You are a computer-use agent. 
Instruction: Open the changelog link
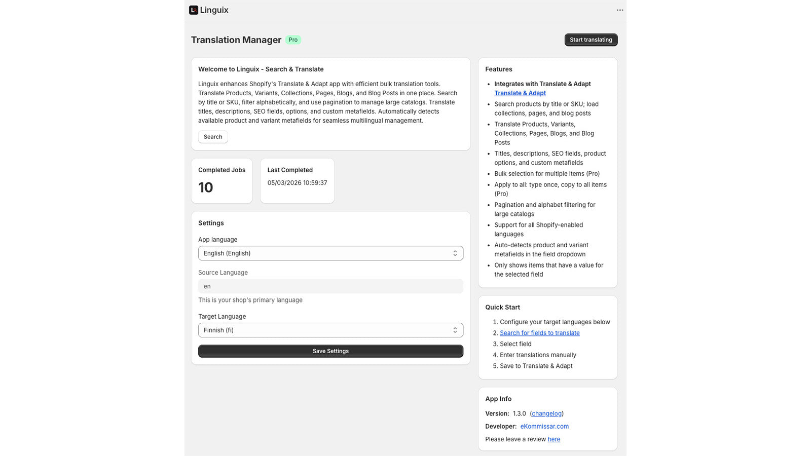pyautogui.click(x=546, y=413)
